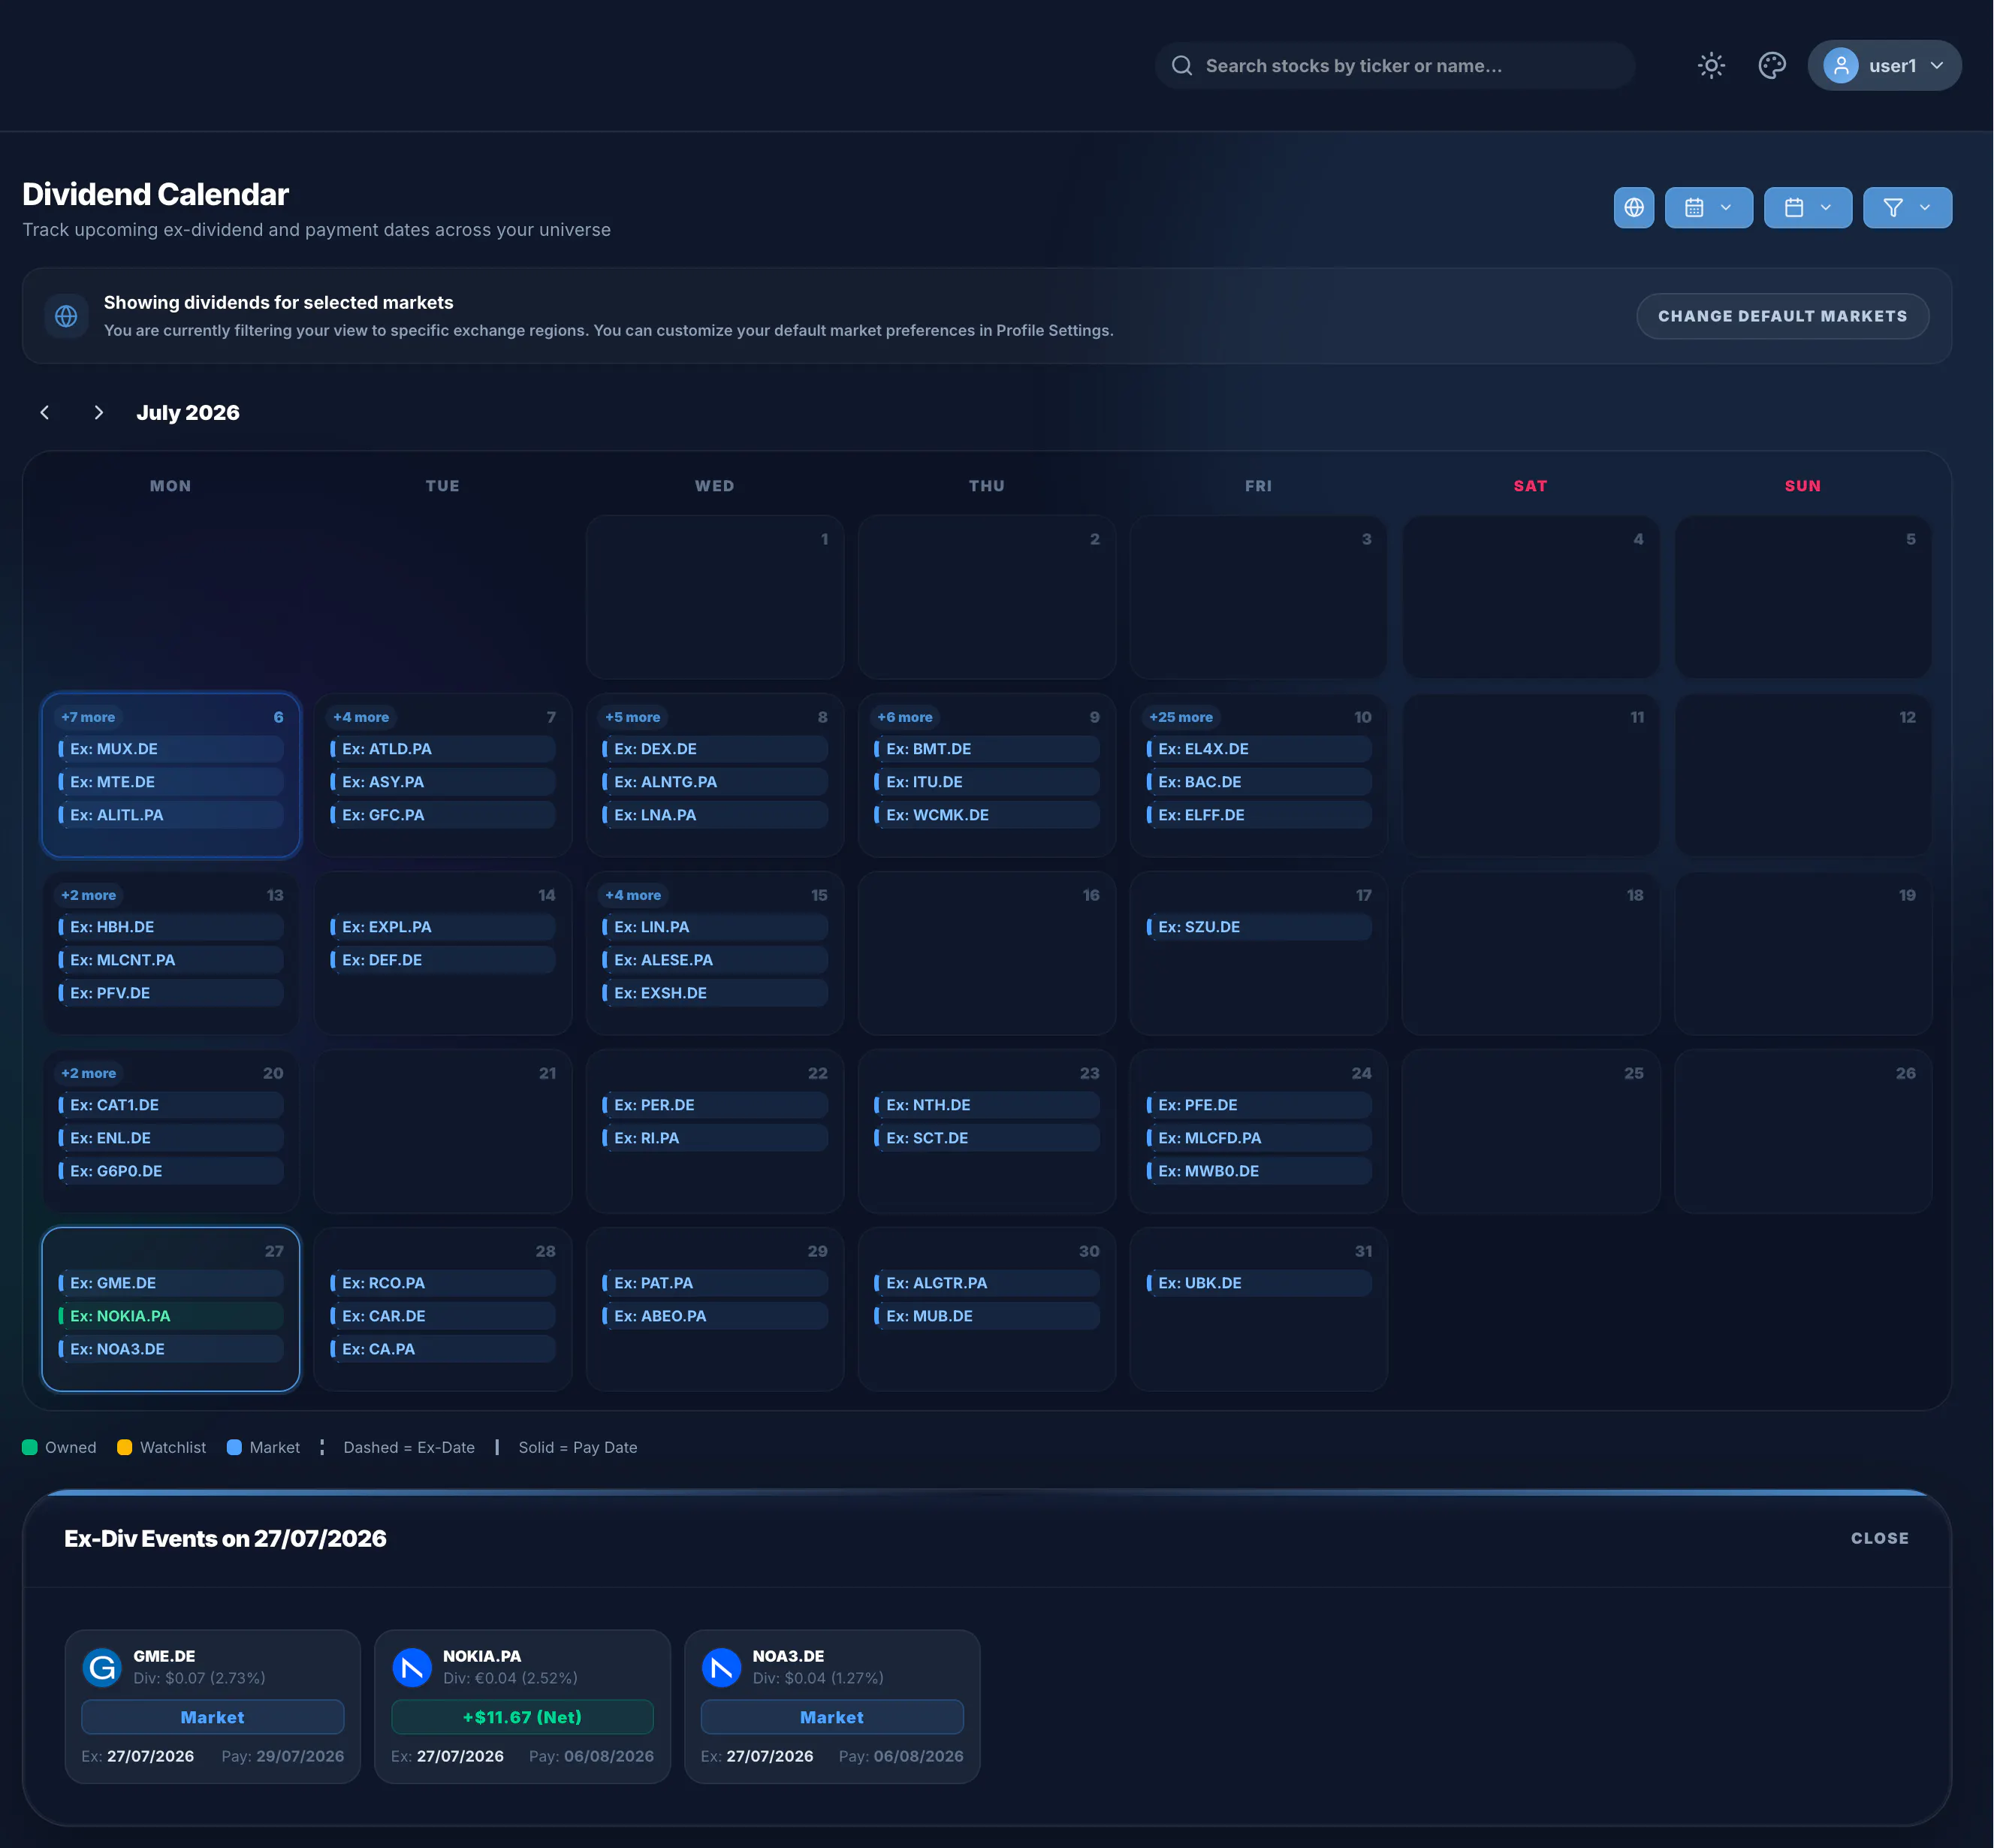Expand +25 more on July 10
The width and height of the screenshot is (1994, 1848).
[x=1181, y=717]
